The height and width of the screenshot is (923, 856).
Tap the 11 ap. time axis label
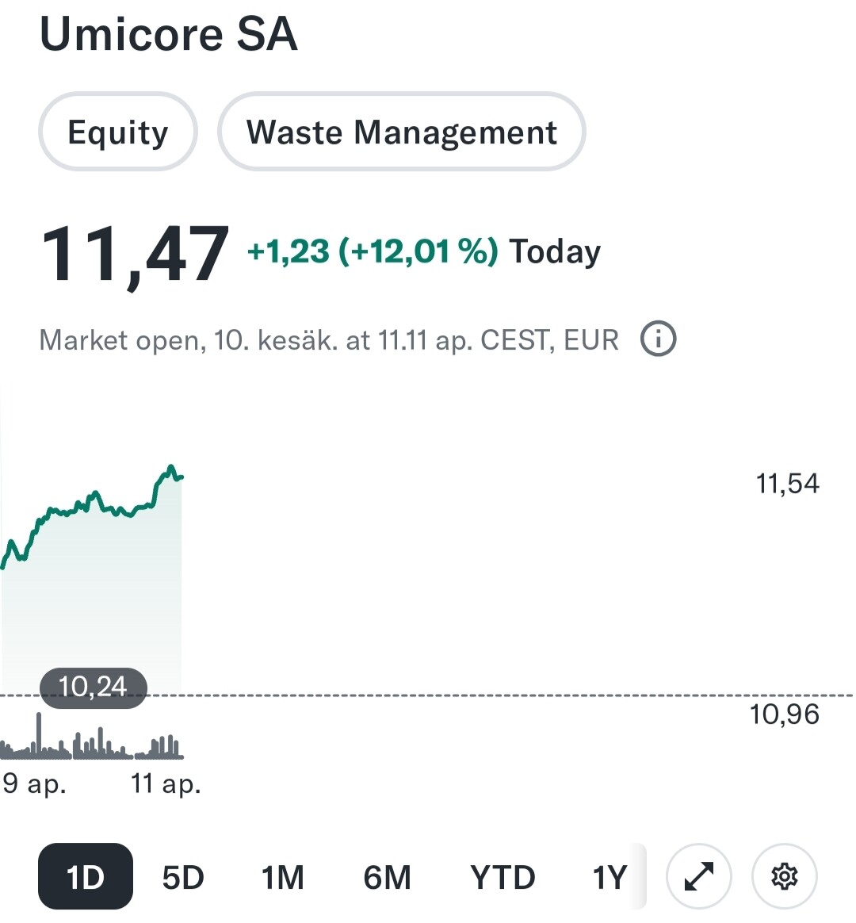click(x=166, y=784)
